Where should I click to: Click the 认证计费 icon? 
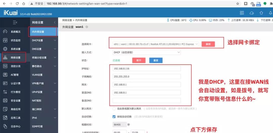click(x=5, y=83)
